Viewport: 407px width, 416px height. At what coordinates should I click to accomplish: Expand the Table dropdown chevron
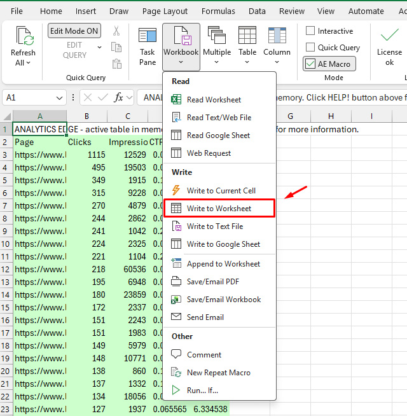(x=247, y=62)
